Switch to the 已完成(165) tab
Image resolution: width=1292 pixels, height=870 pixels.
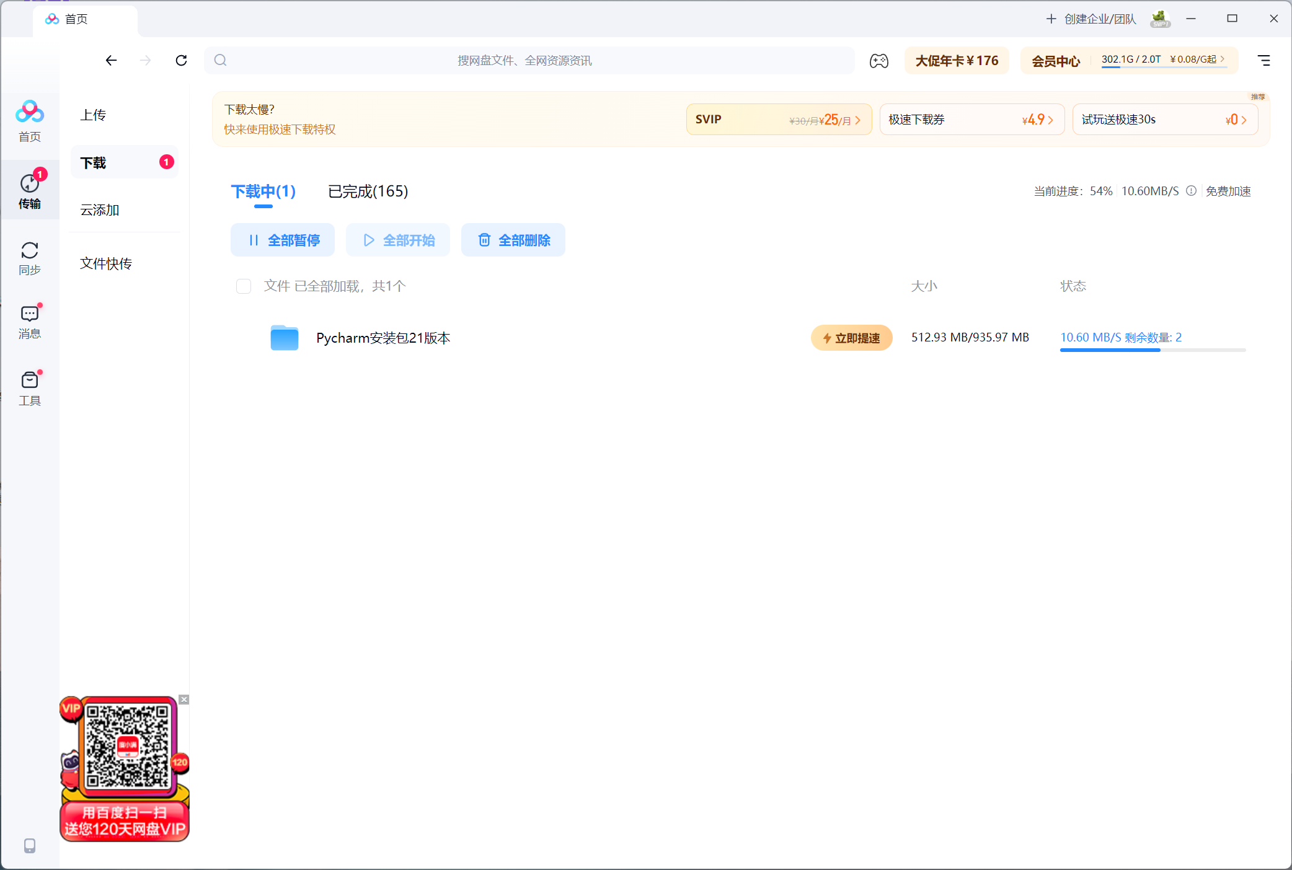(x=367, y=191)
